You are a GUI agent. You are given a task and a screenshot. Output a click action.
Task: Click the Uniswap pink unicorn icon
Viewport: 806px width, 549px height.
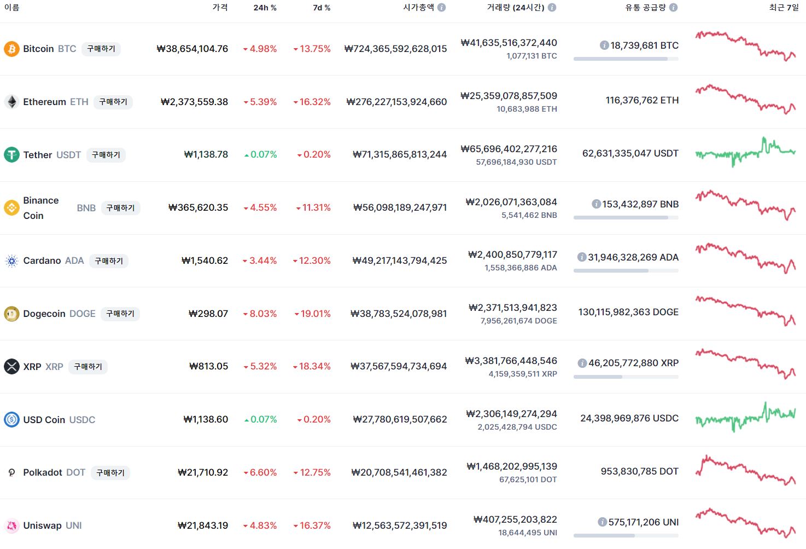coord(11,525)
